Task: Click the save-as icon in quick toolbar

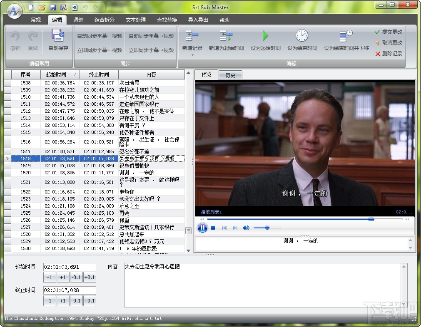Action: [64, 7]
